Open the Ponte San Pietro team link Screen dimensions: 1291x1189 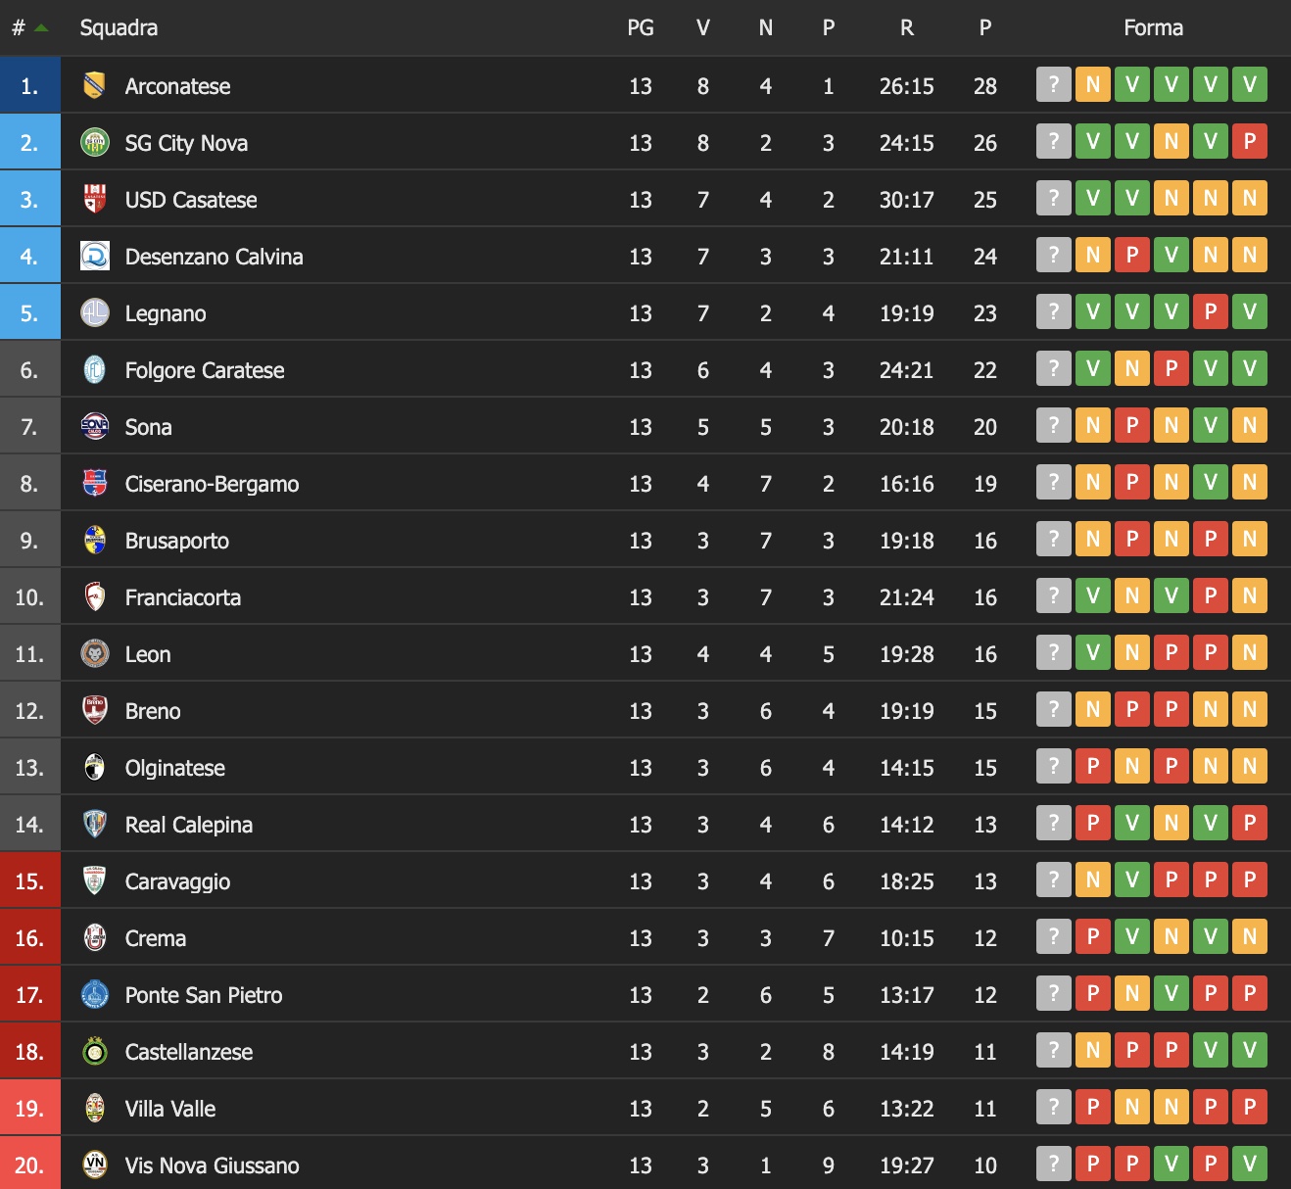coord(204,995)
